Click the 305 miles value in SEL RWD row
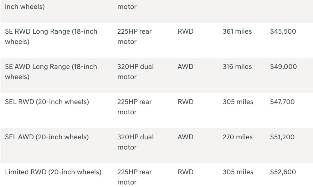This screenshot has height=187, width=313. pyautogui.click(x=238, y=102)
